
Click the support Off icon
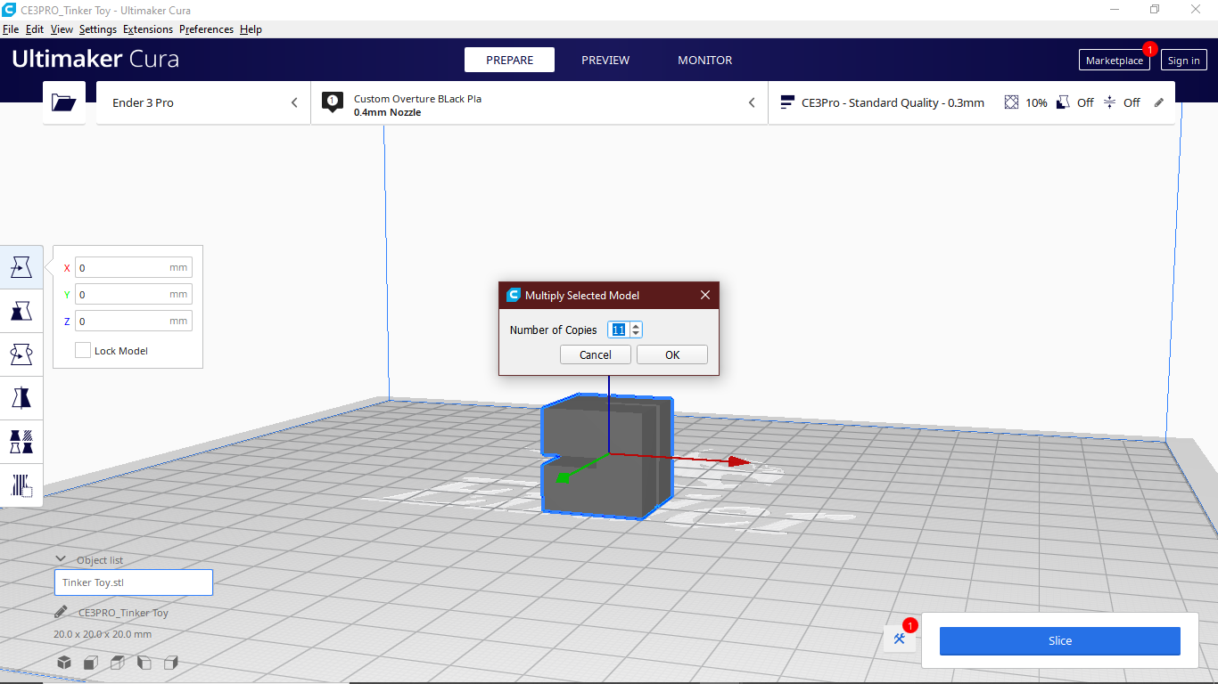click(x=1063, y=102)
